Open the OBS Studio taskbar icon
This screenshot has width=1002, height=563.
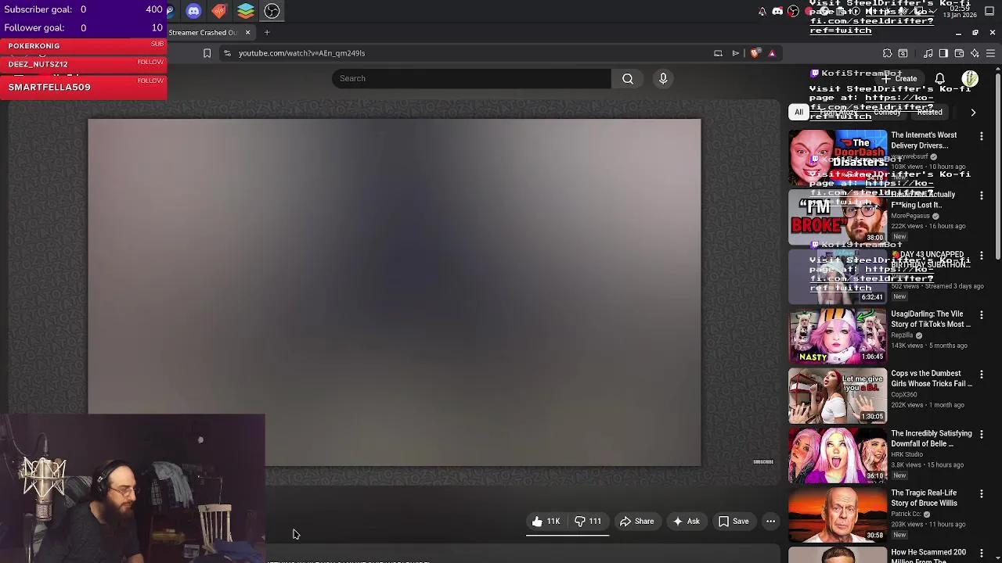(272, 11)
